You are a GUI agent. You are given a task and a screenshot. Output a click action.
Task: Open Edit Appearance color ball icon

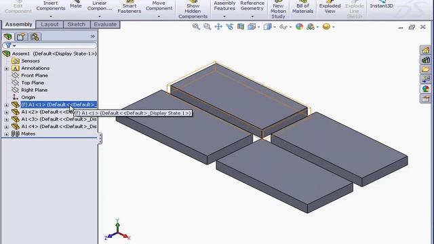click(x=299, y=26)
